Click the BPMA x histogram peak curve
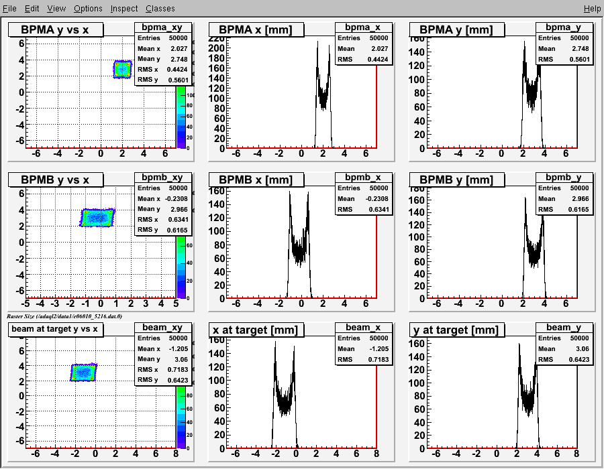604x469 pixels. click(x=323, y=96)
